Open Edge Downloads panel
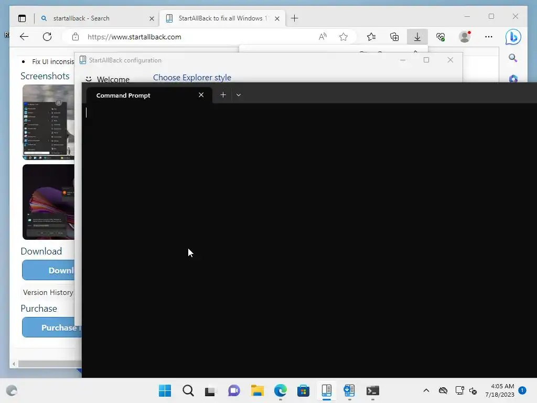Image resolution: width=537 pixels, height=403 pixels. click(x=417, y=37)
